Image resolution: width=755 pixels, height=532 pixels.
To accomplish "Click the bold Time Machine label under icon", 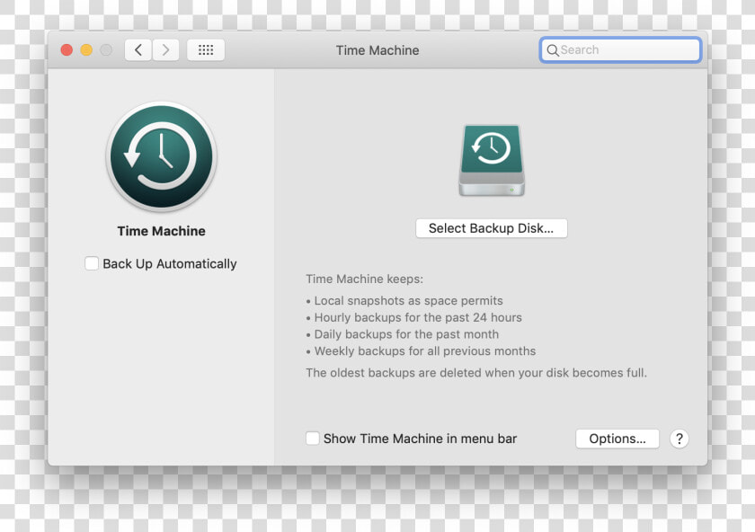I will (x=161, y=231).
